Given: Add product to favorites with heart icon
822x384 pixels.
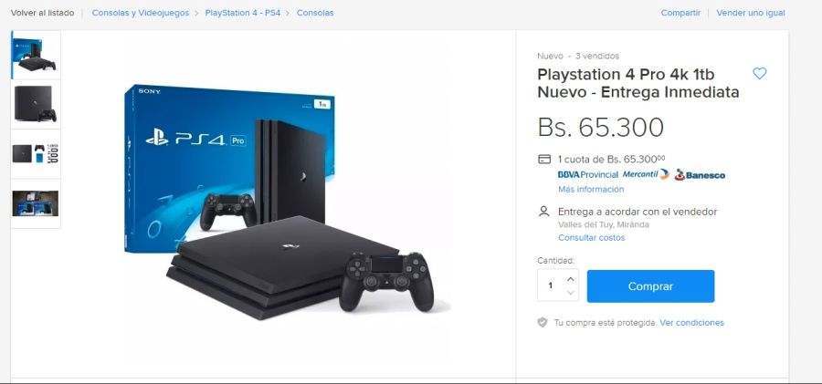Looking at the screenshot, I should 759,74.
